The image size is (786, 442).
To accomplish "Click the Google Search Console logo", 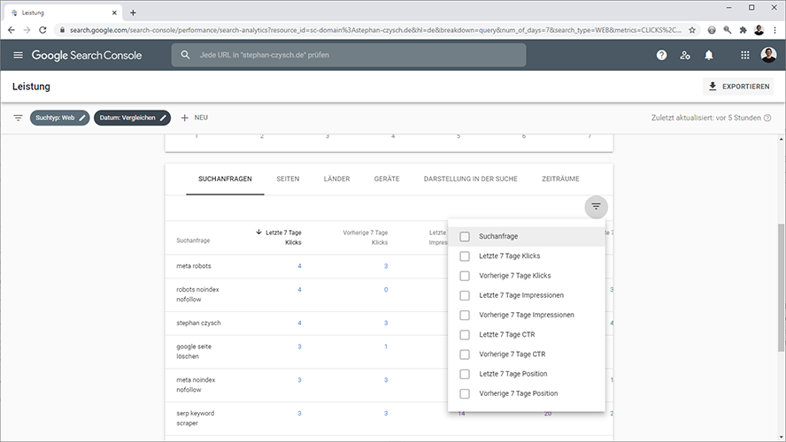I will pyautogui.click(x=87, y=55).
